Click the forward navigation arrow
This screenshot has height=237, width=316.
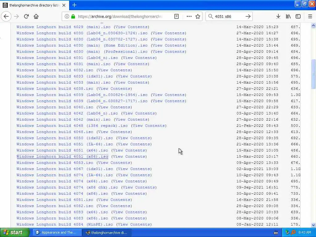coord(16,16)
